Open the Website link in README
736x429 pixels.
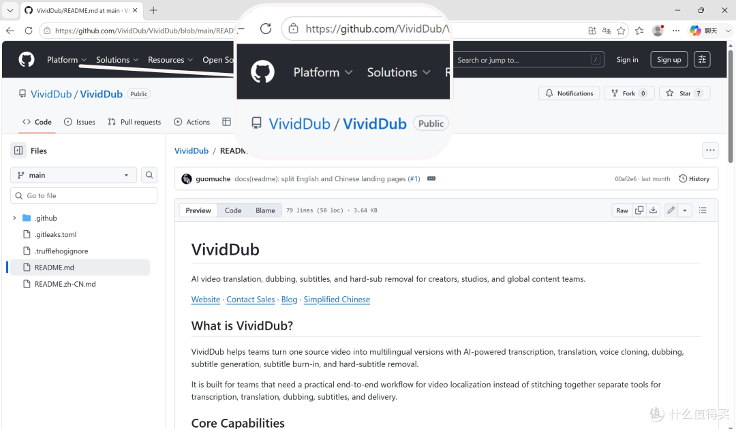pyautogui.click(x=206, y=299)
